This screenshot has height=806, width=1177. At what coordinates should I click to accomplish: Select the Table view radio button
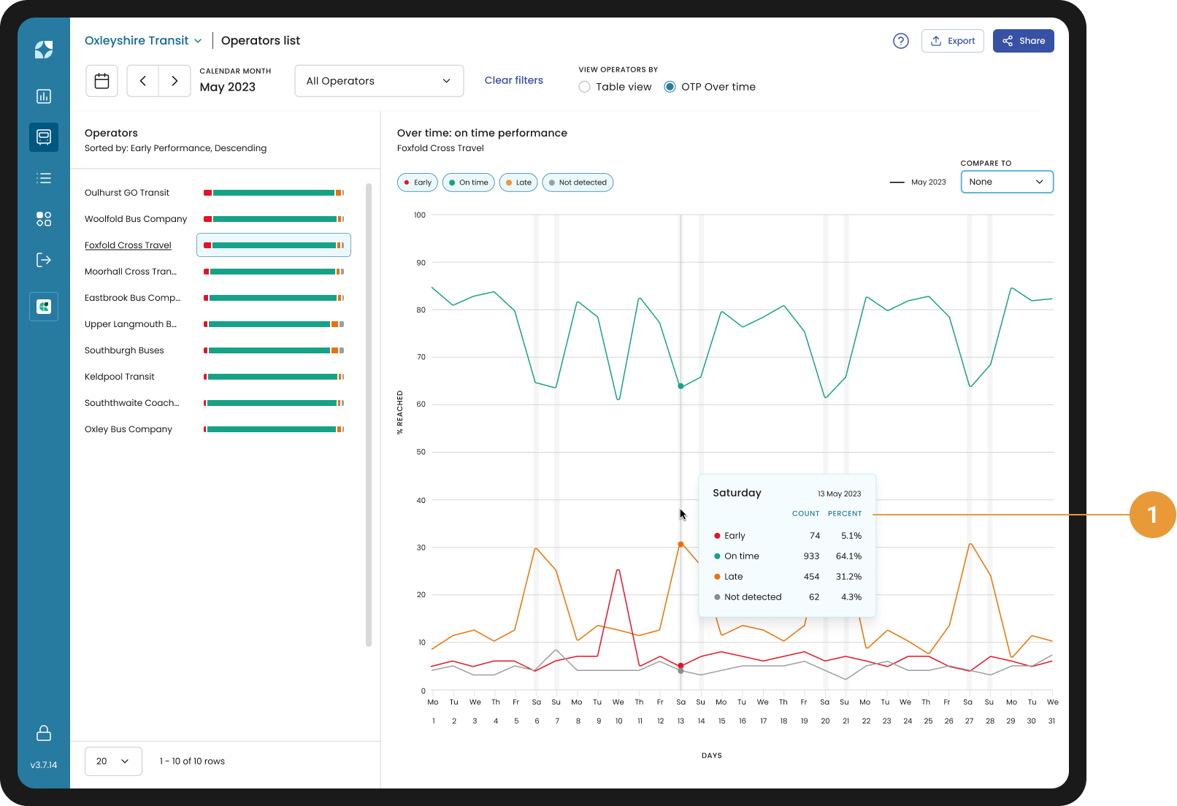coord(584,87)
